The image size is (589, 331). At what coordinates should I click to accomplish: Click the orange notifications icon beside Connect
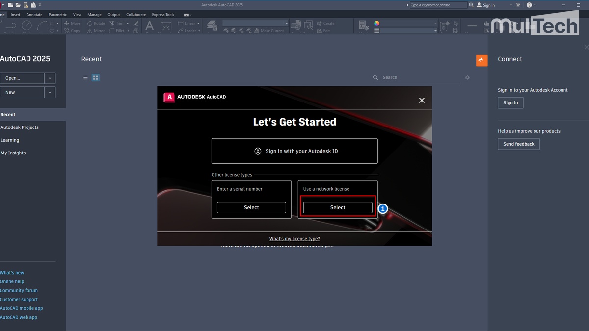(x=482, y=60)
